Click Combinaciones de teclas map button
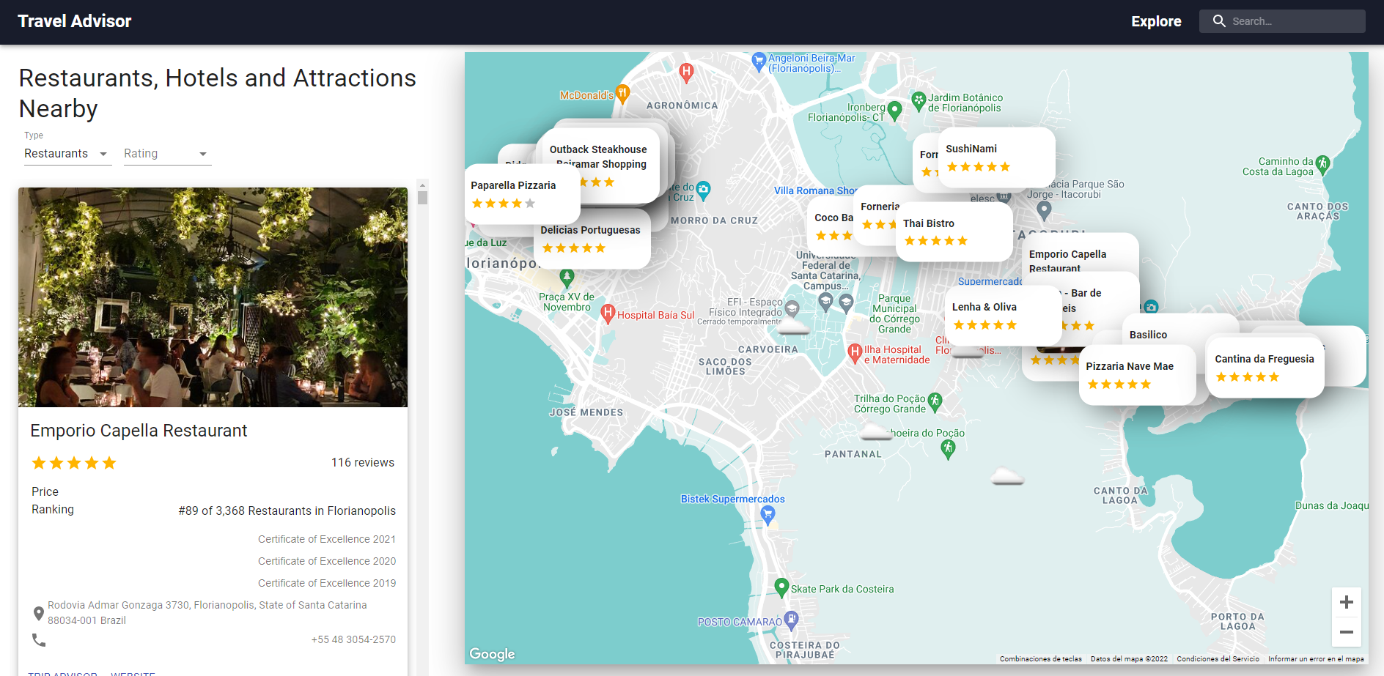The width and height of the screenshot is (1384, 676). (x=1040, y=659)
